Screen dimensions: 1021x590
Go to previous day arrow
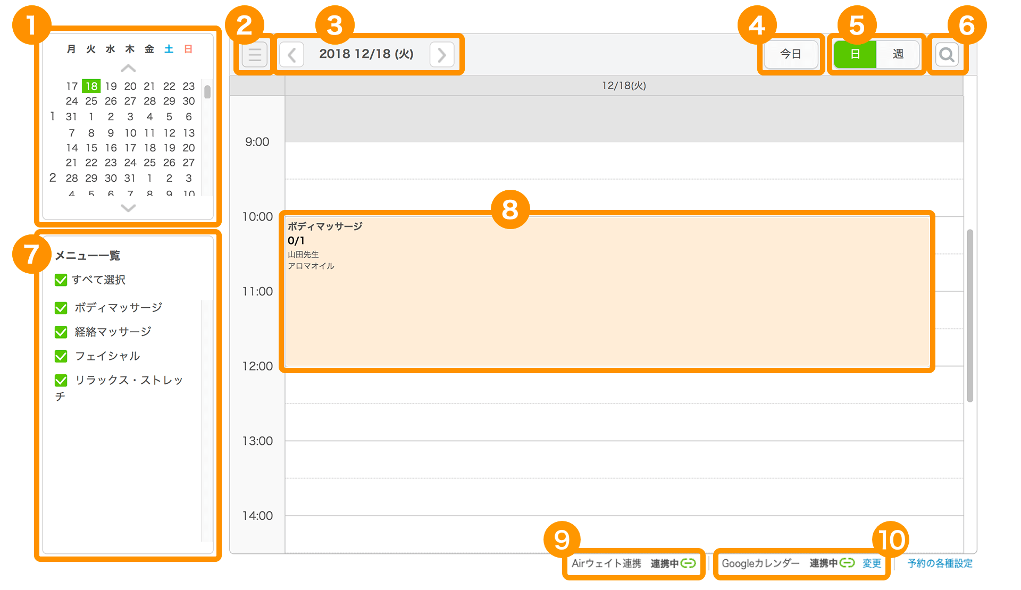coord(291,54)
